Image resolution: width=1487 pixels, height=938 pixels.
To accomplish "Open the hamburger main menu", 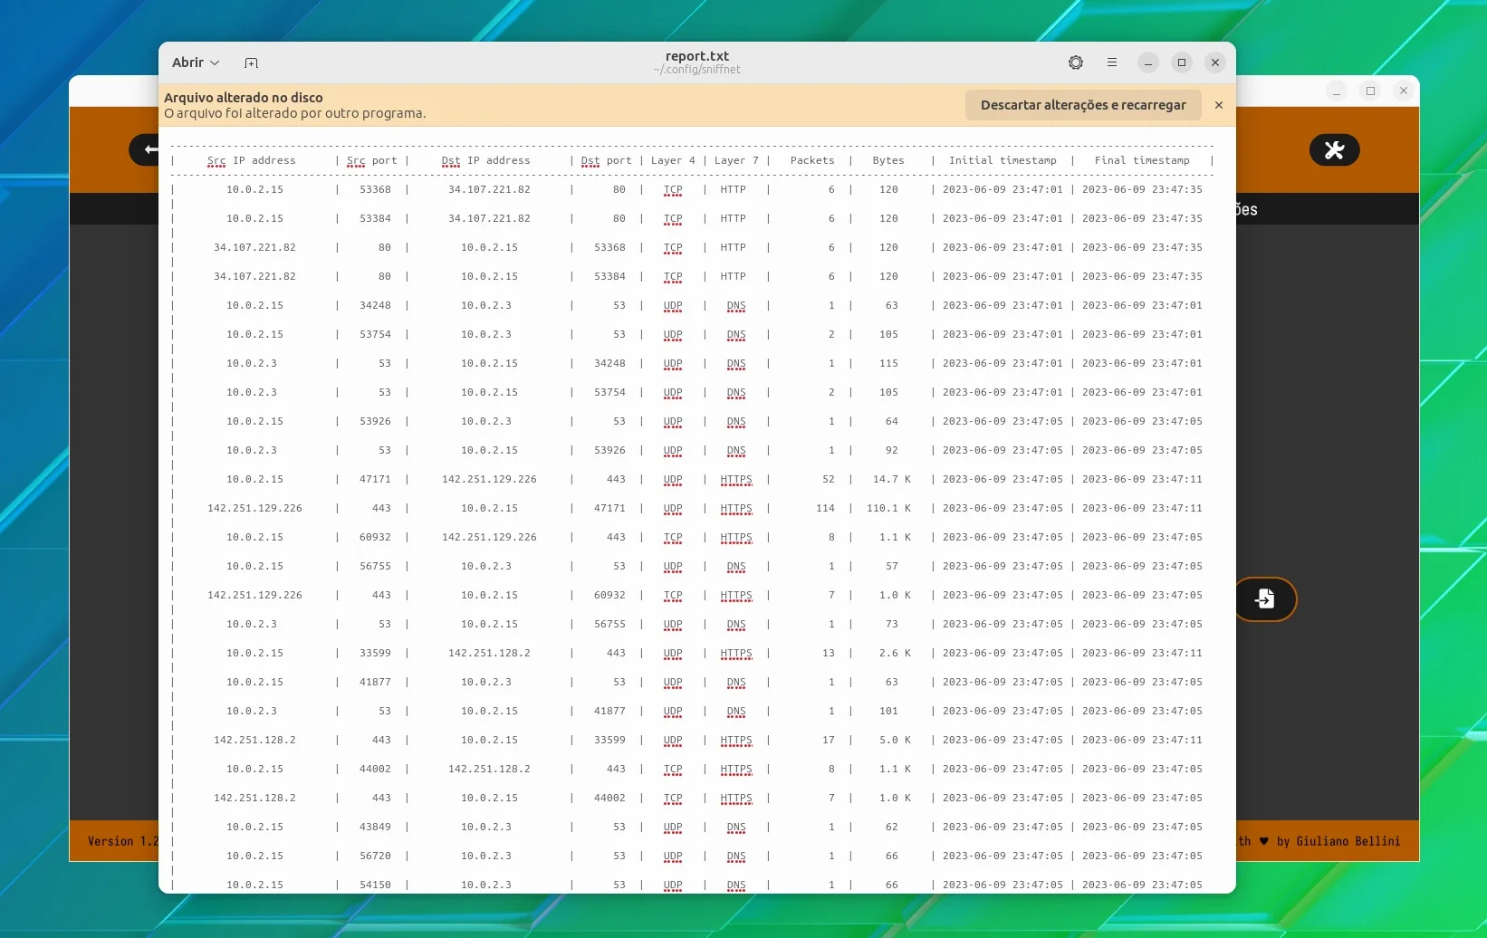I will pyautogui.click(x=1112, y=62).
